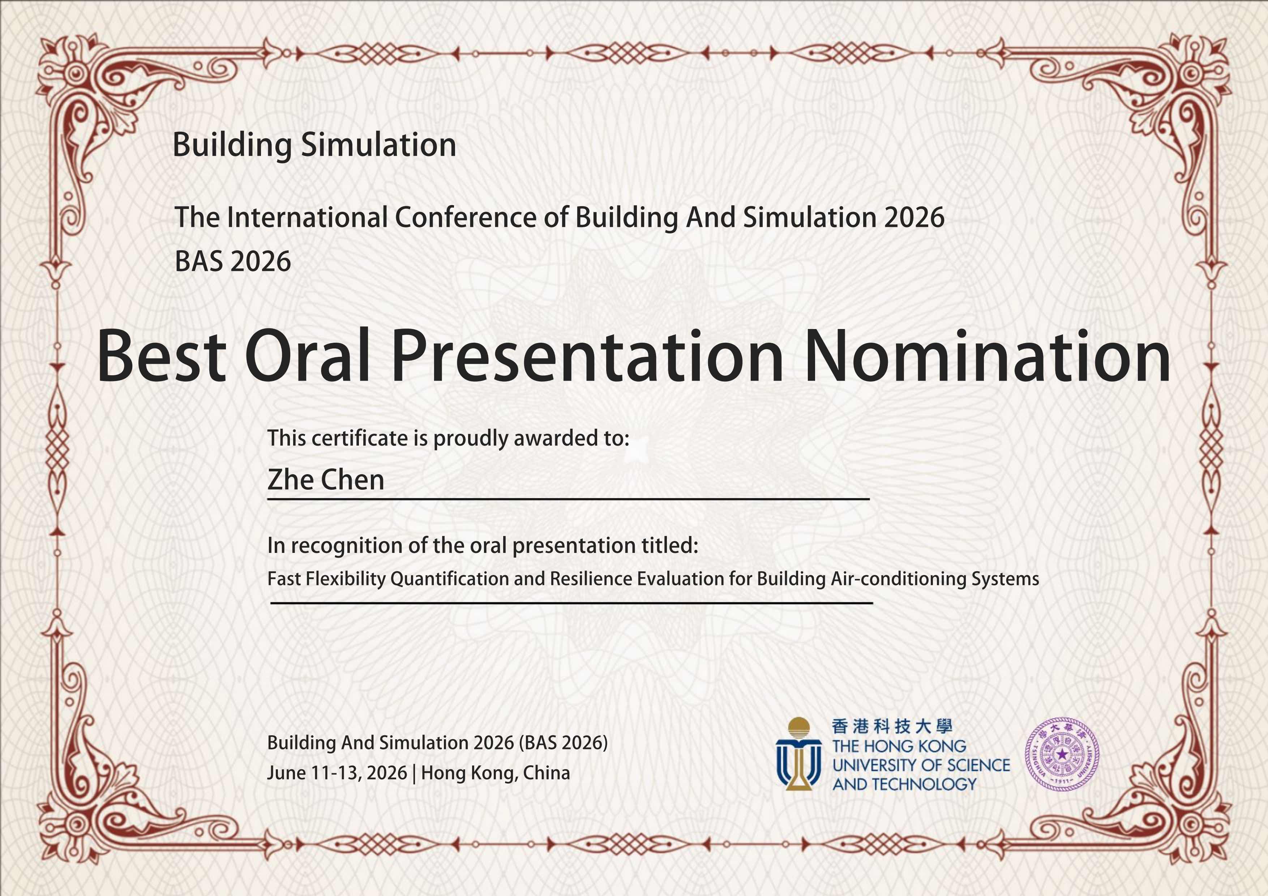1268x896 pixels.
Task: Click the standalone 'BAS 2026' text line
Action: pyautogui.click(x=232, y=261)
